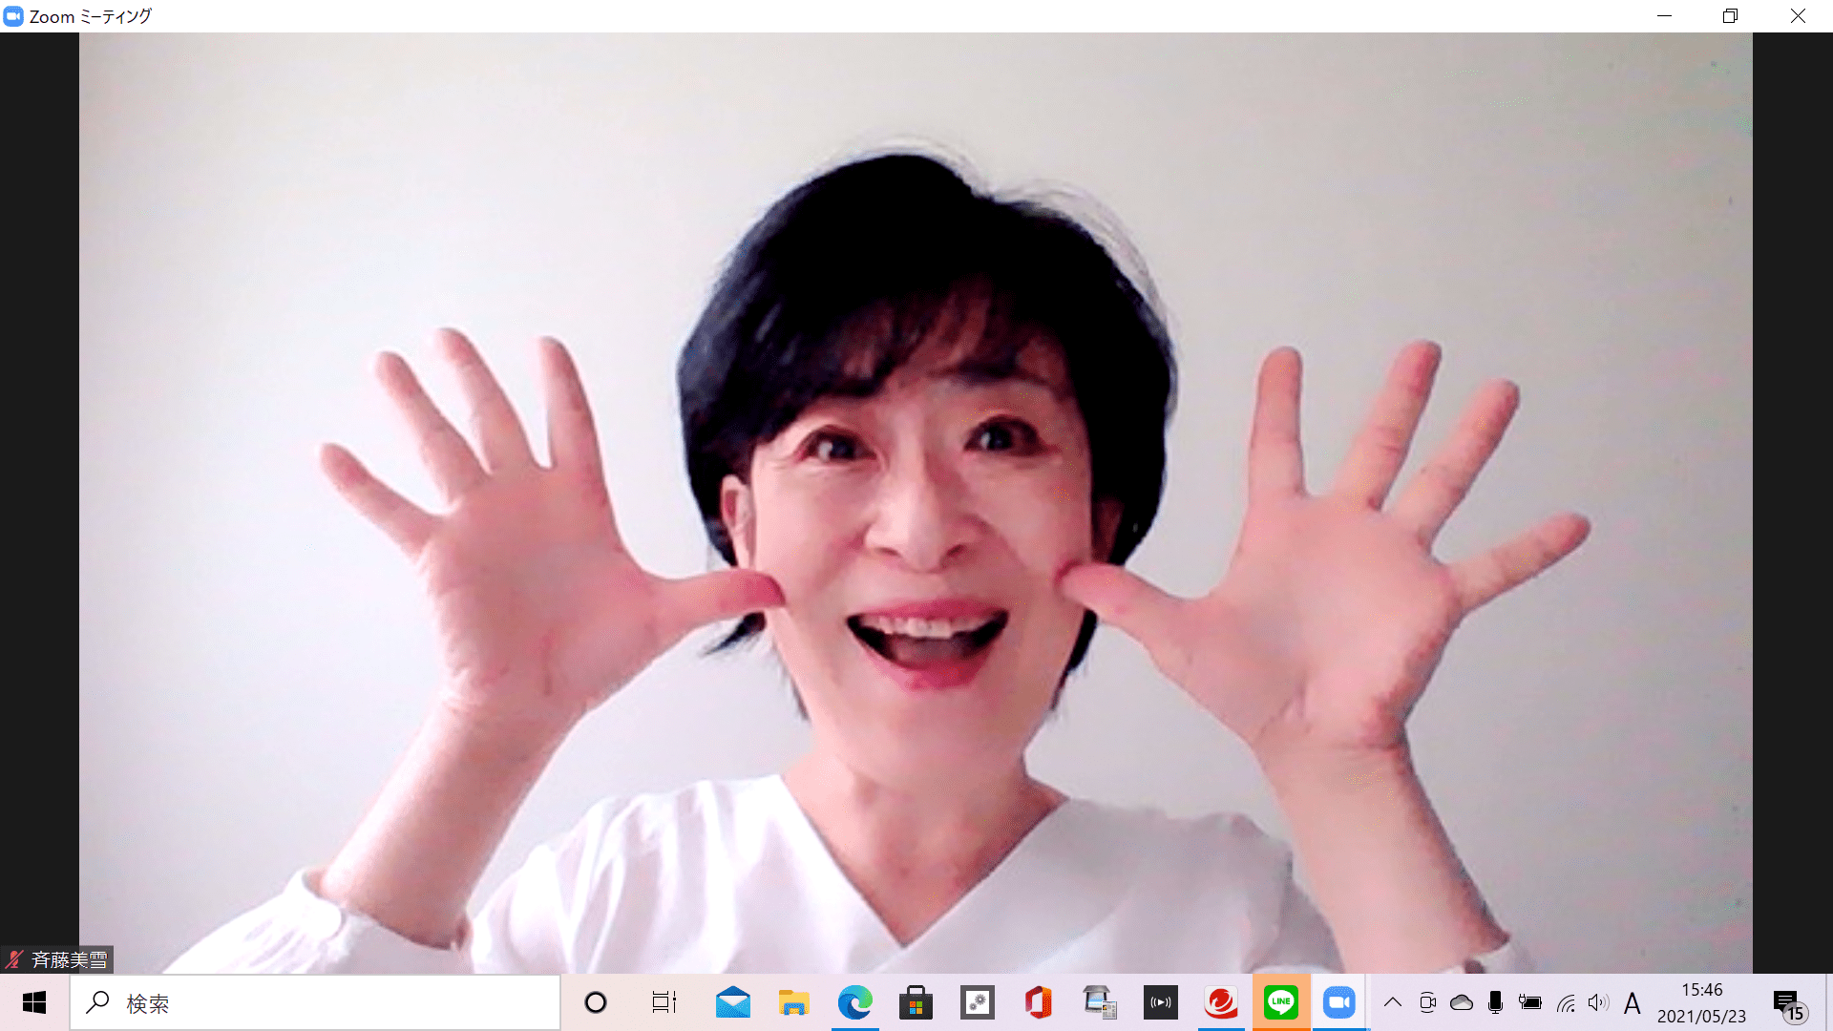
Task: Open the Wi-Fi network flyout
Action: (1566, 1003)
